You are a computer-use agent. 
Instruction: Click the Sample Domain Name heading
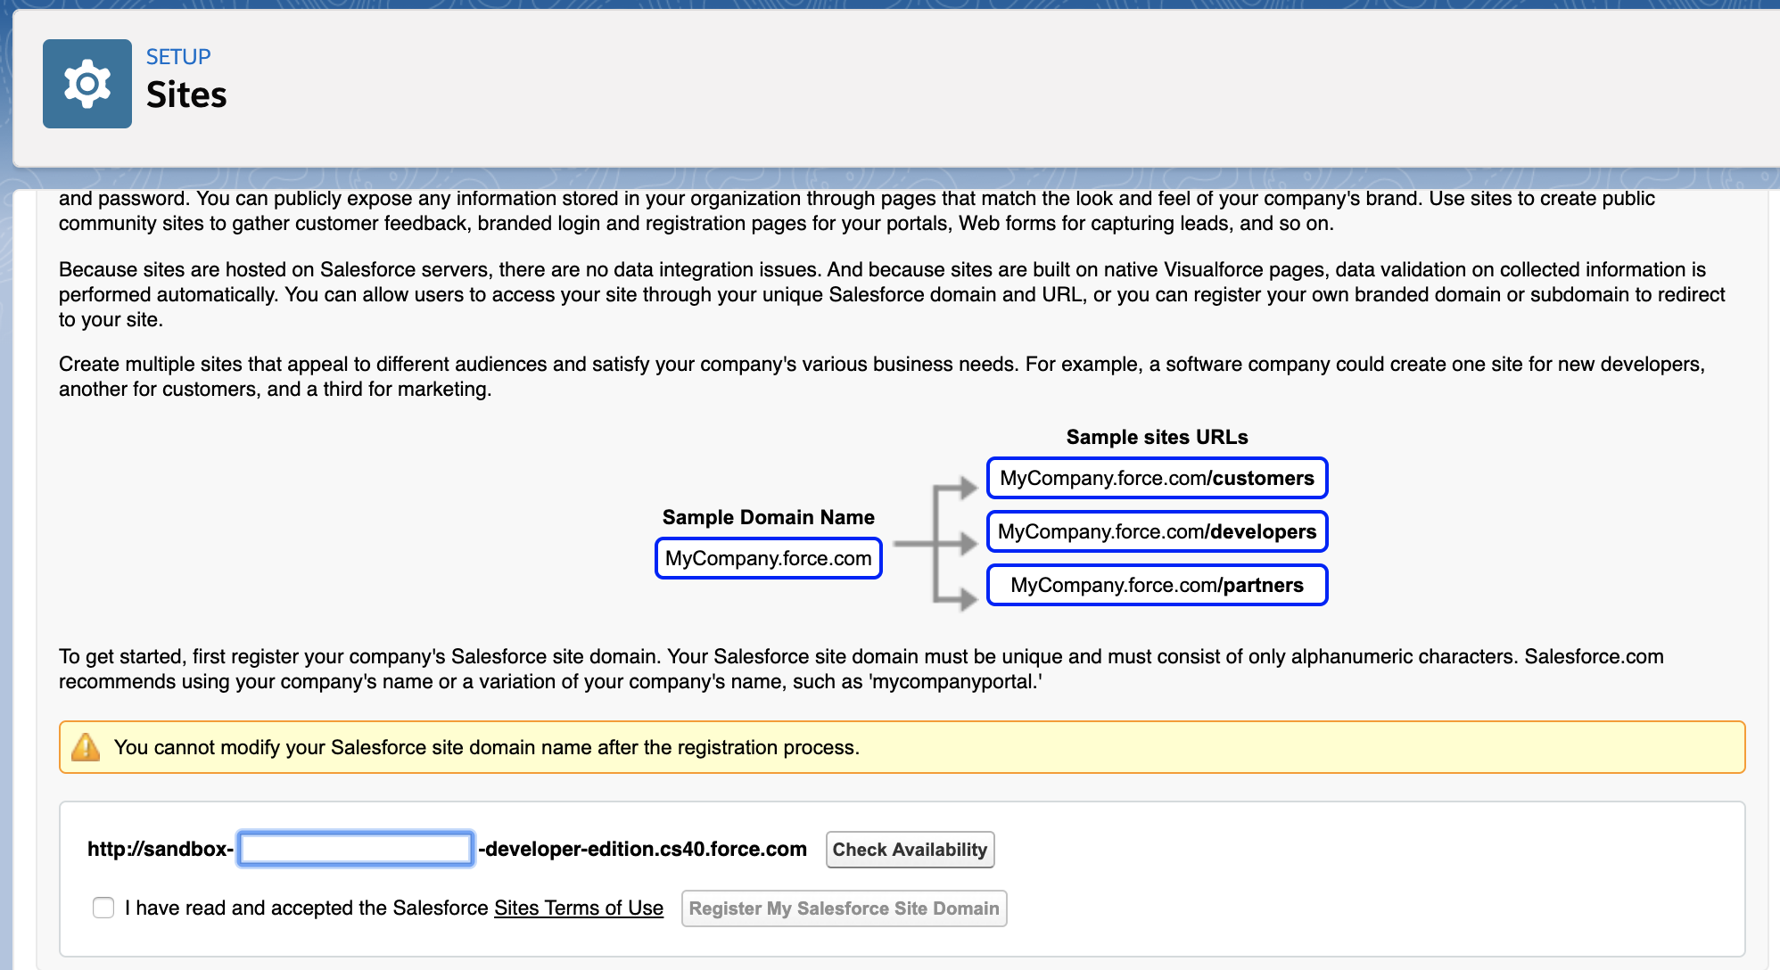pos(769,517)
